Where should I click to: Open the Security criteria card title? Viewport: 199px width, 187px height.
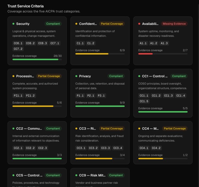tap(23, 24)
